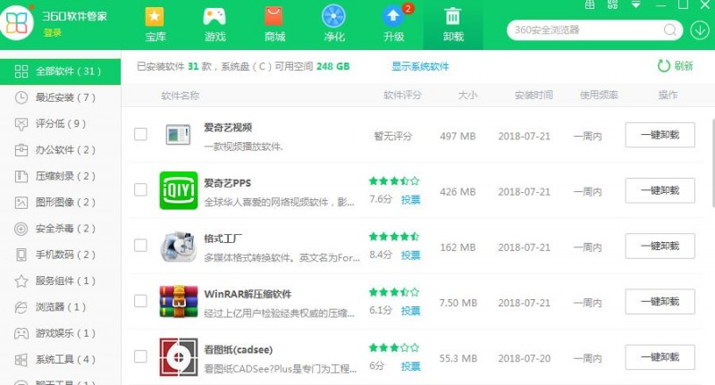
Task: Sort by 安装时间 column header
Action: click(x=534, y=96)
